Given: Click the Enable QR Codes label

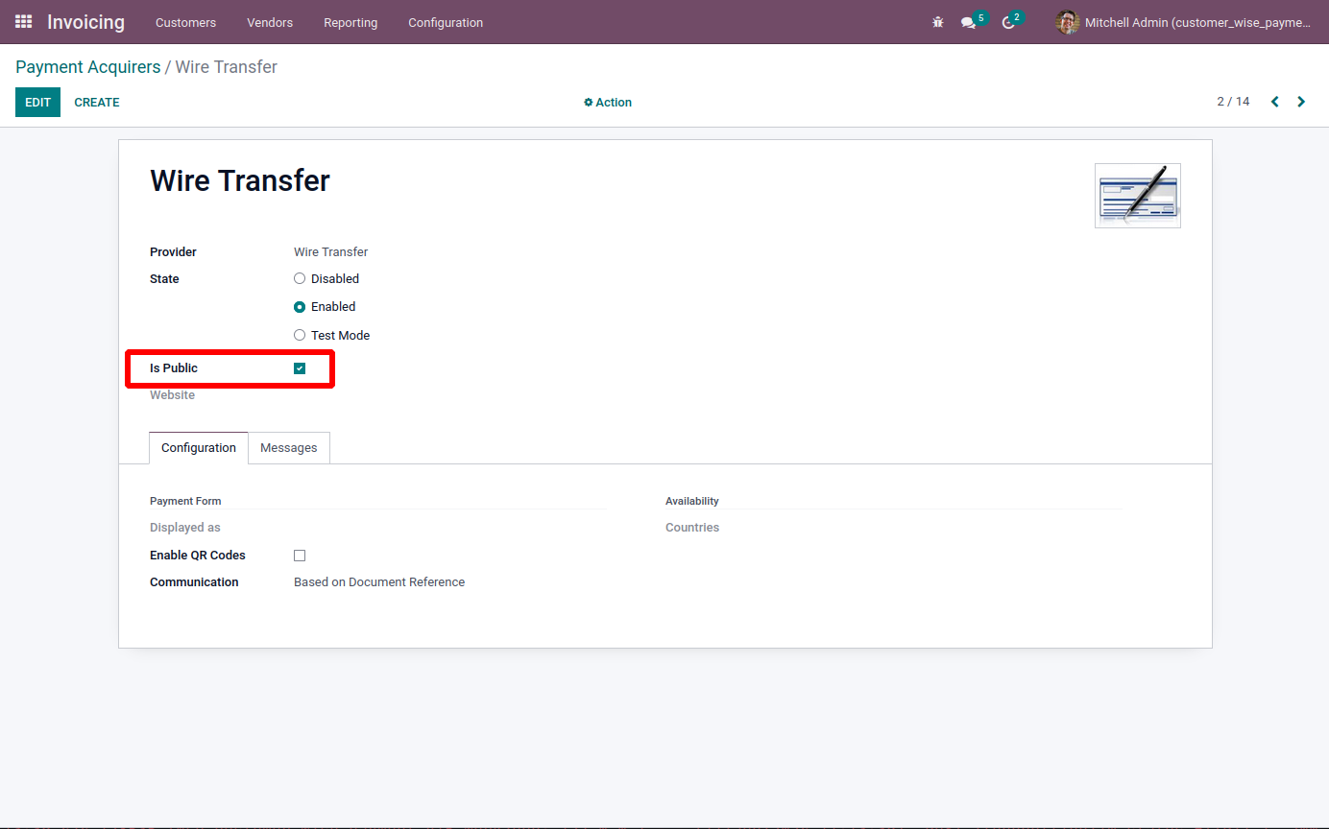Looking at the screenshot, I should tap(198, 556).
